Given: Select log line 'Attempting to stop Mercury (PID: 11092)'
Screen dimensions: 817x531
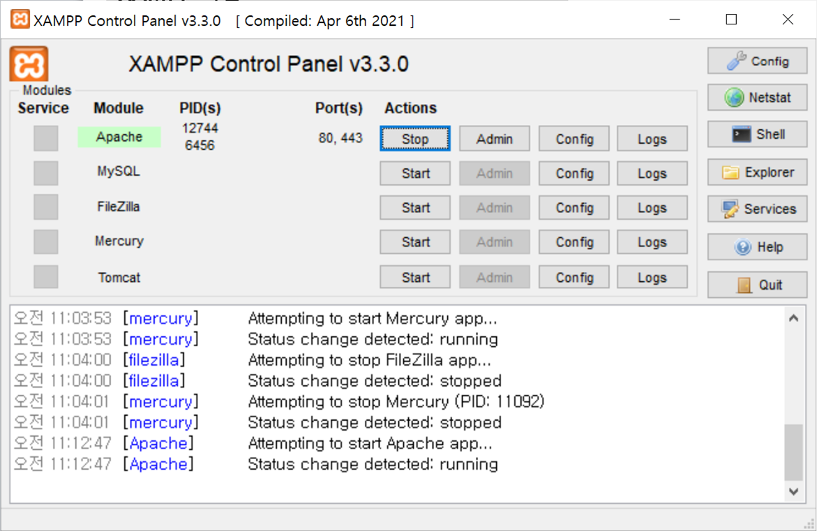Looking at the screenshot, I should coord(396,402).
